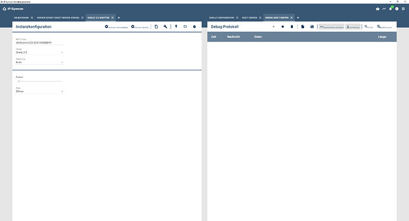Clear debug log with trash icon
This screenshot has width=409, height=221.
(292, 27)
